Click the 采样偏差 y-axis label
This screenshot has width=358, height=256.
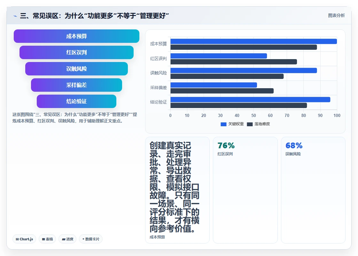[159, 88]
